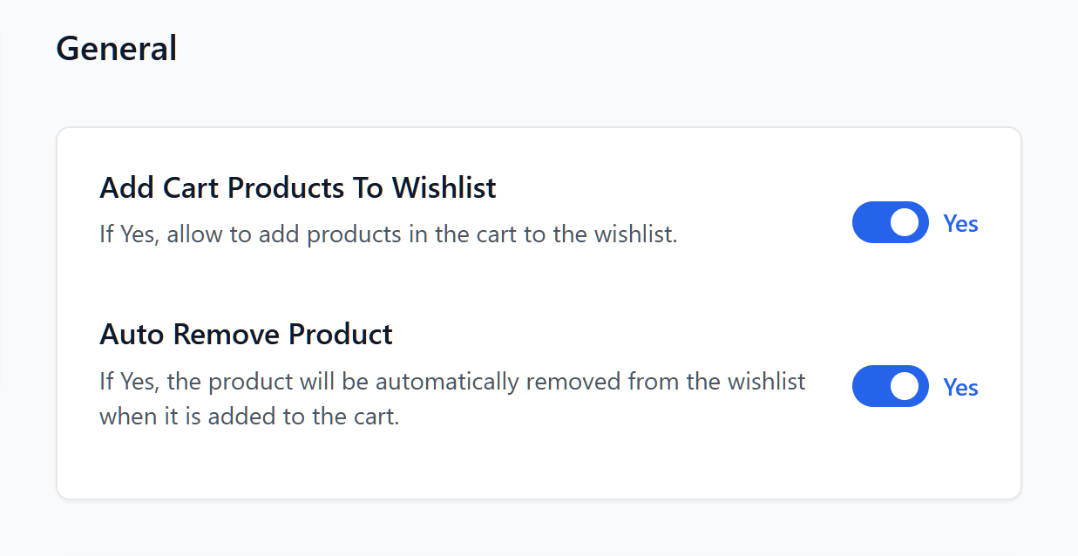This screenshot has height=556, width=1078.
Task: Click the Auto Remove Product title
Action: pos(246,334)
